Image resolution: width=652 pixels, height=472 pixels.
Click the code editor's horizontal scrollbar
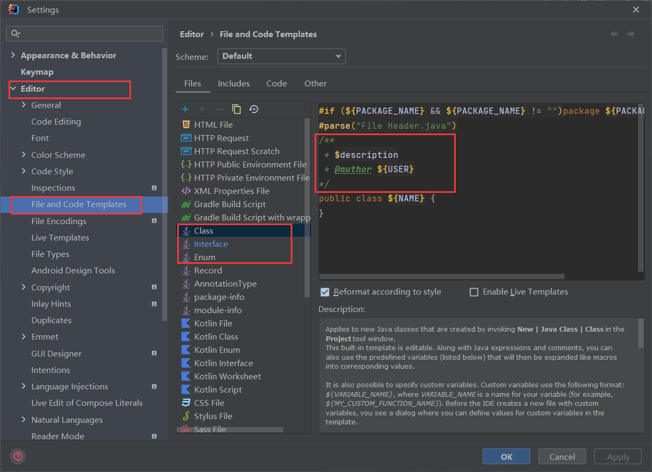click(441, 276)
